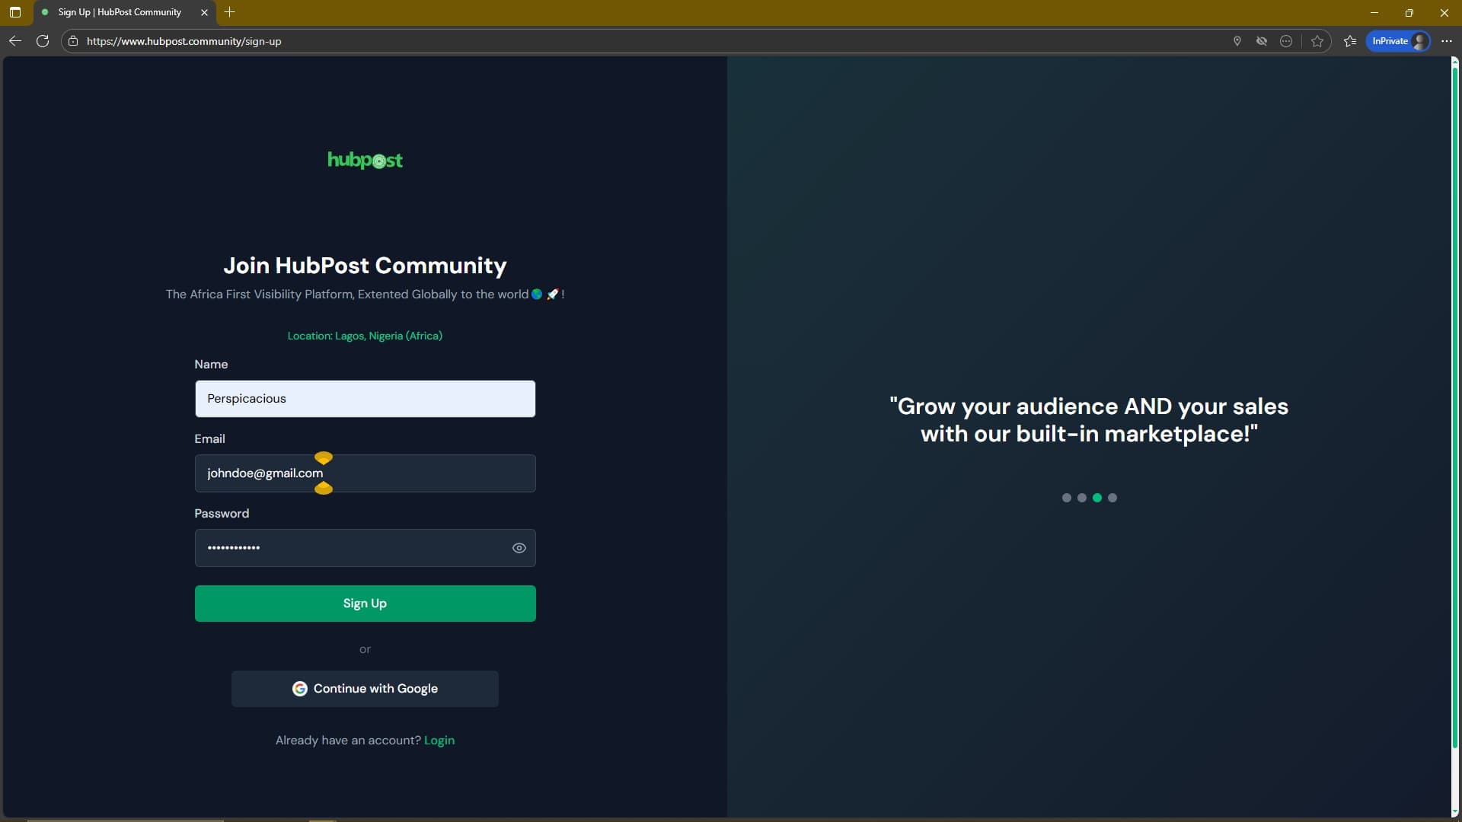This screenshot has width=1462, height=822.
Task: Close the HubPost Community tab
Action: pos(204,12)
